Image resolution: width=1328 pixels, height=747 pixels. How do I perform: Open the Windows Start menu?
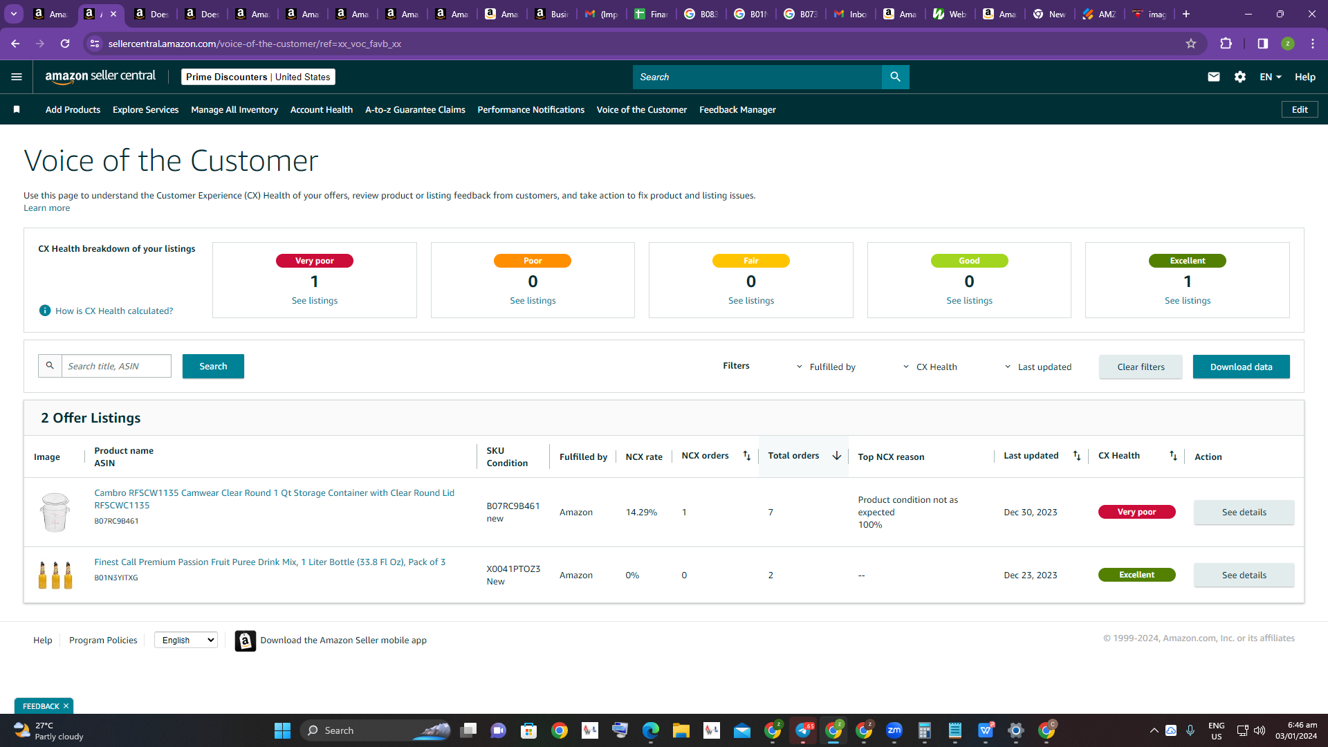tap(282, 730)
